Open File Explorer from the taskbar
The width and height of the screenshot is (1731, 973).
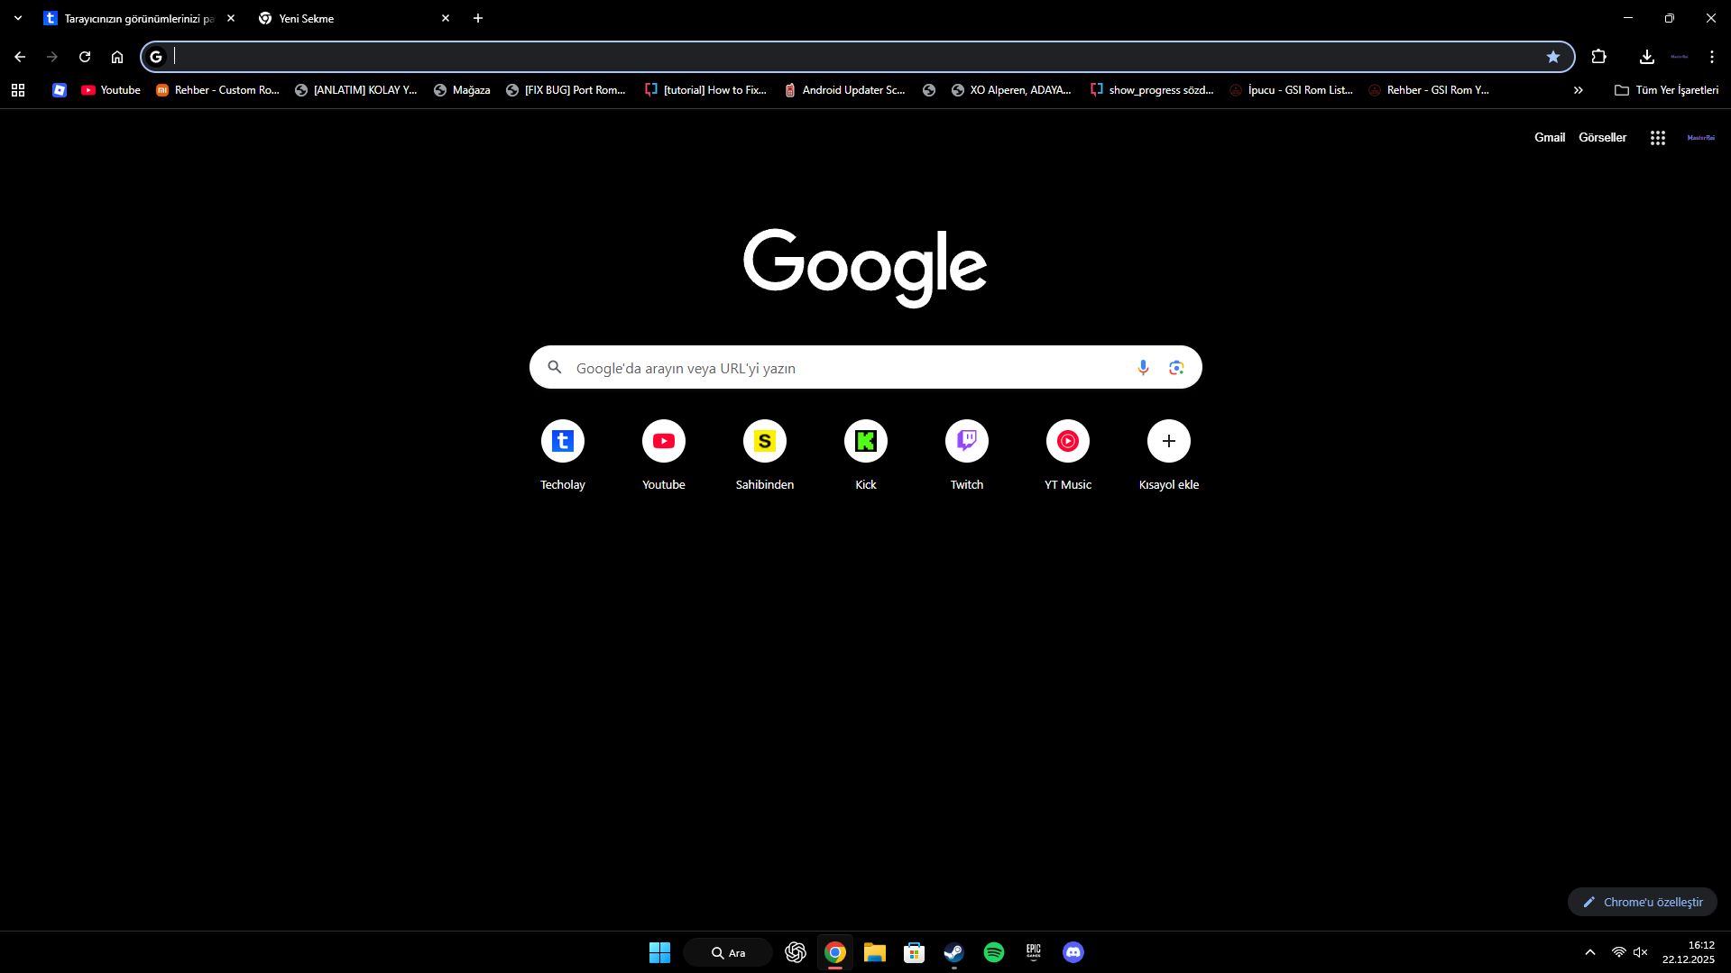874,952
